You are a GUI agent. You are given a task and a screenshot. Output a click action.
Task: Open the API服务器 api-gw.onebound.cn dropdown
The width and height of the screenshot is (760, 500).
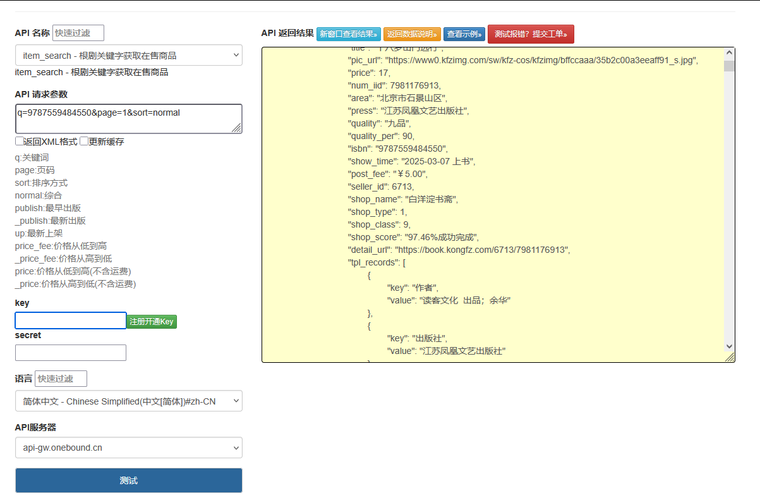tap(128, 448)
